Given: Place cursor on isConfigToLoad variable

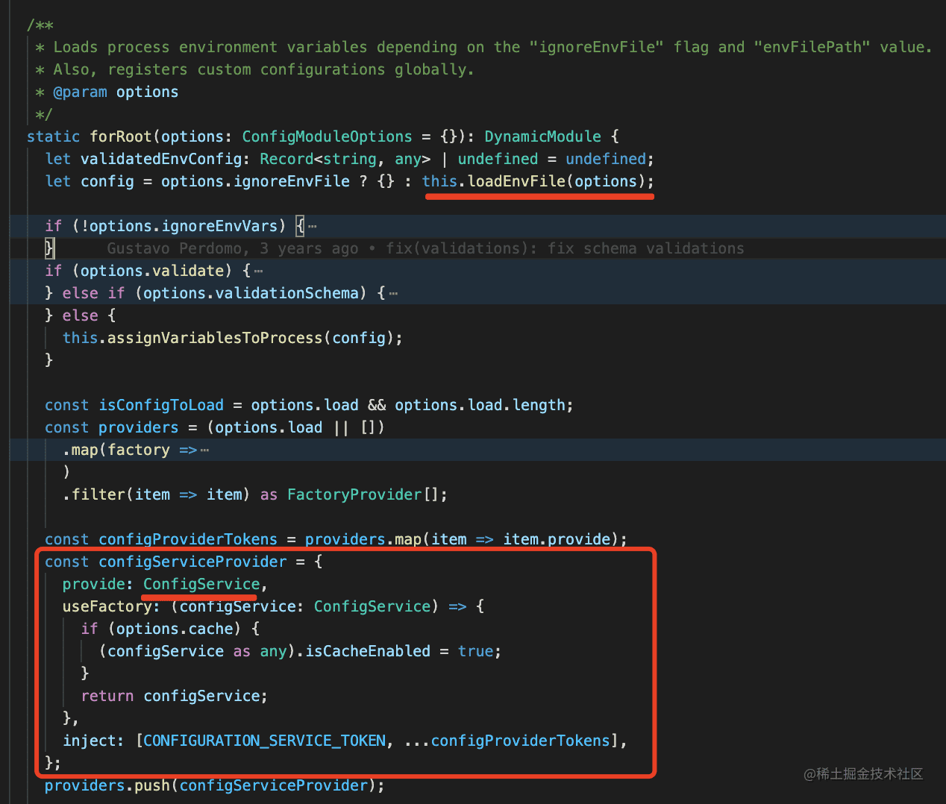Looking at the screenshot, I should coord(161,406).
